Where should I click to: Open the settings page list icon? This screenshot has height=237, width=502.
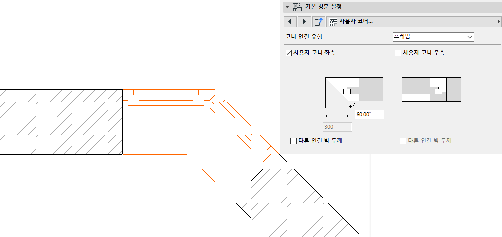coord(318,21)
